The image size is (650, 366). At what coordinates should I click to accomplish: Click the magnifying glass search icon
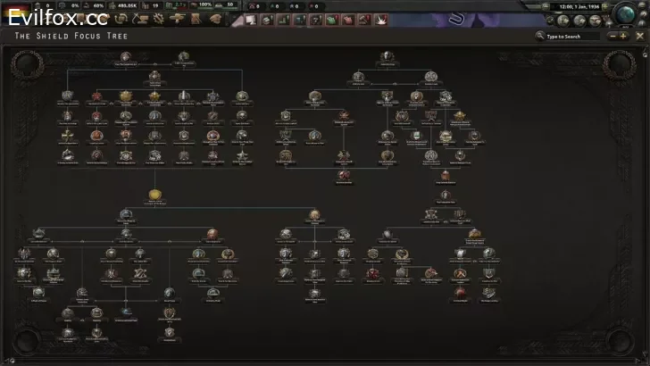(x=539, y=36)
